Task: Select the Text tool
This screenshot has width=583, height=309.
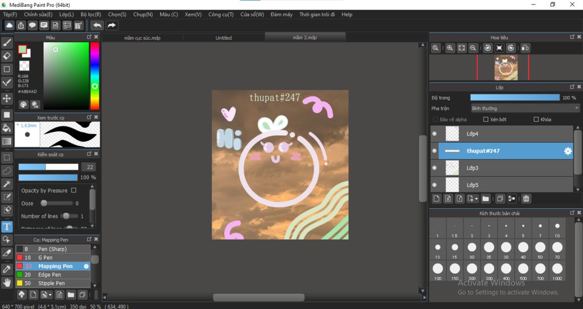Action: 7,226
